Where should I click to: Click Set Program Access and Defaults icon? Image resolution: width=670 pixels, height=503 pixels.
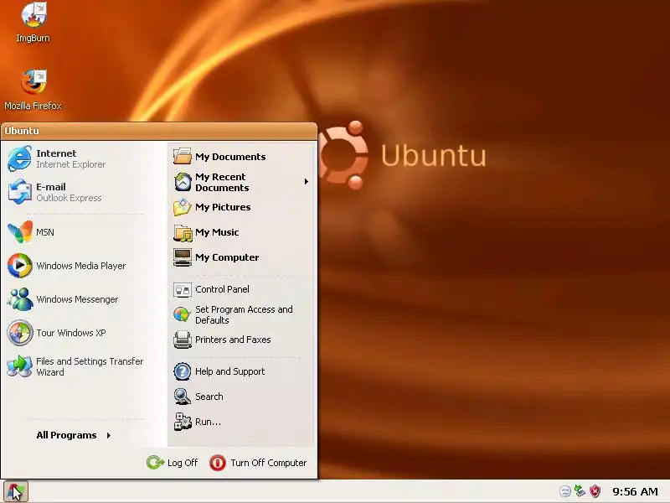coord(183,314)
